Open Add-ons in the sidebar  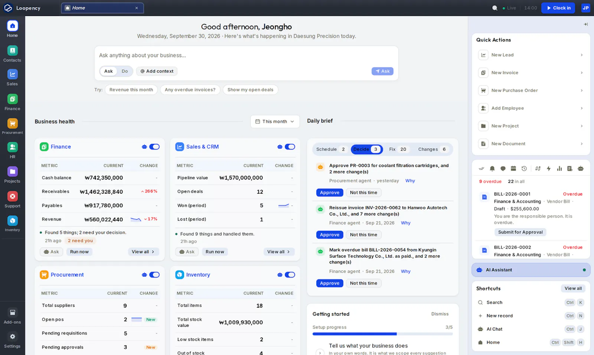(x=12, y=316)
